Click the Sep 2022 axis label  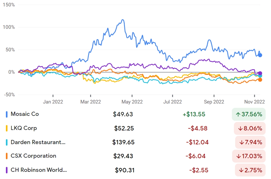coord(214,102)
